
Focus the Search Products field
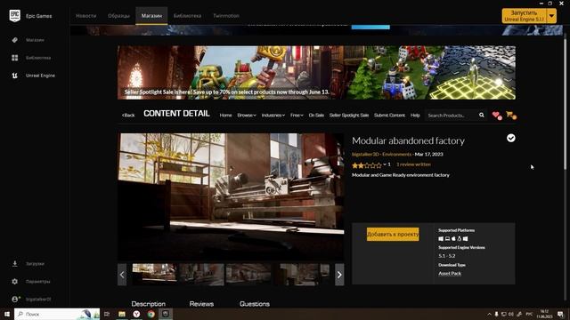point(451,115)
